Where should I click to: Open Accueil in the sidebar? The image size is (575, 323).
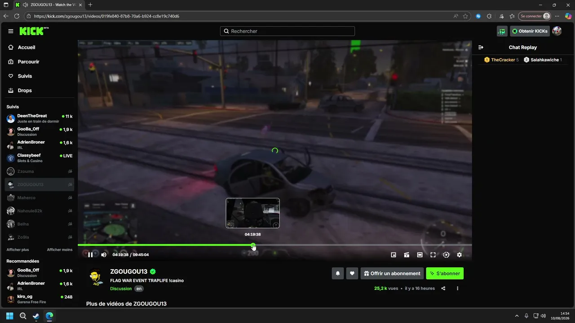pyautogui.click(x=22, y=47)
